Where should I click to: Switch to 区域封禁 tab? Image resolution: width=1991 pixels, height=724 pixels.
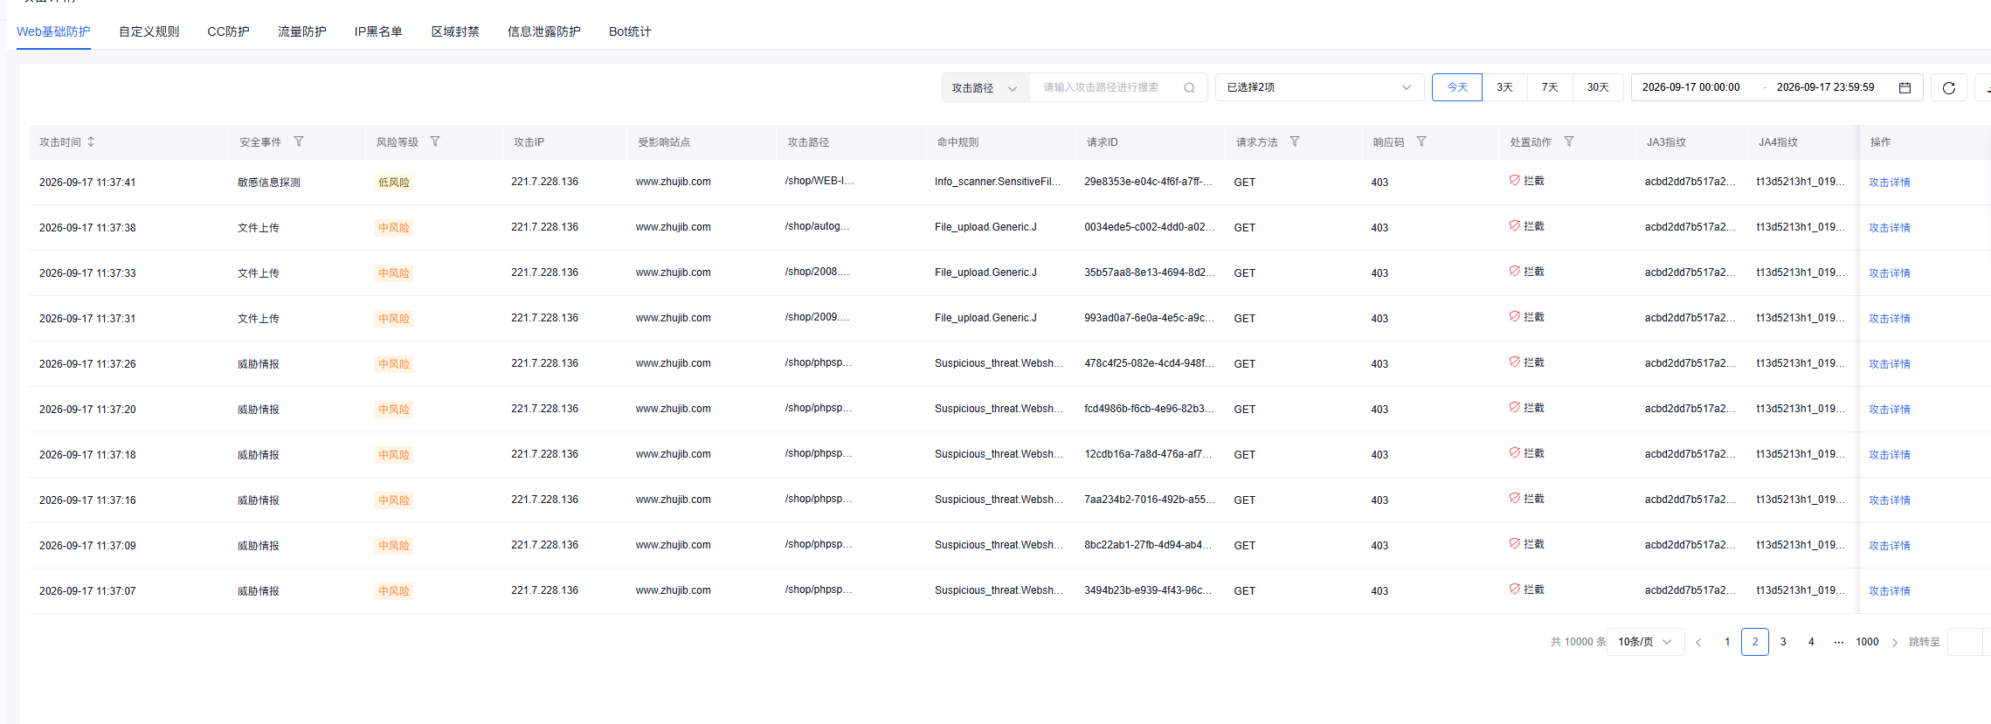pos(455,31)
